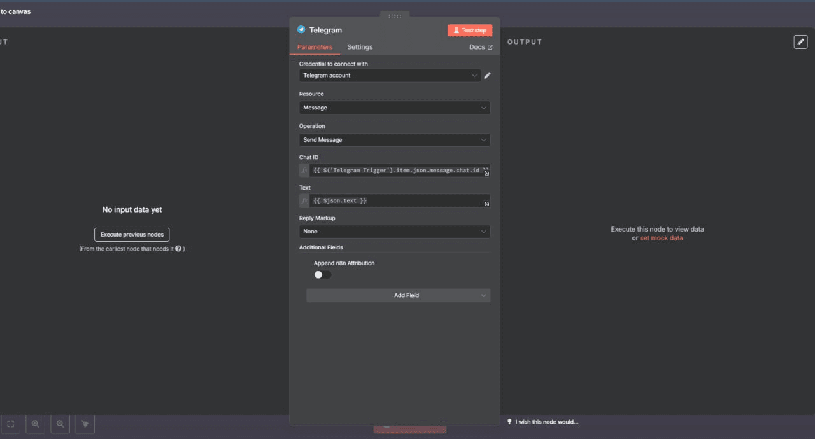Click the fit-to-view canvas icon
The width and height of the screenshot is (815, 439).
point(11,424)
